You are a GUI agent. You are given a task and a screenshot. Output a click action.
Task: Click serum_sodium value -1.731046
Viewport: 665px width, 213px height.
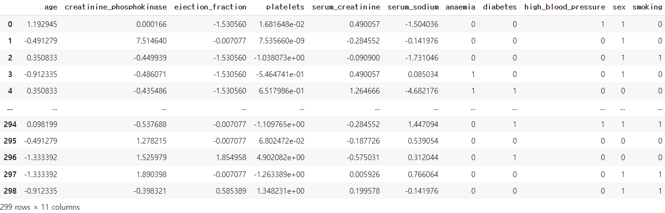coord(422,58)
